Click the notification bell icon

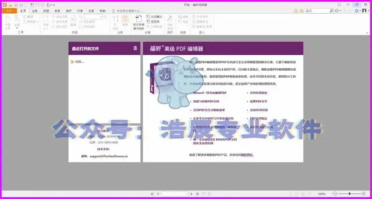pos(357,11)
